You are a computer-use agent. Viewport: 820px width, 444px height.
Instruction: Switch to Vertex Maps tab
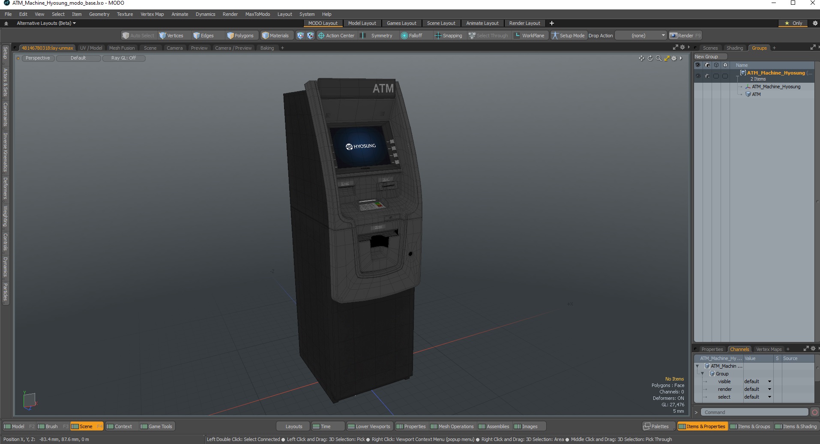click(769, 349)
